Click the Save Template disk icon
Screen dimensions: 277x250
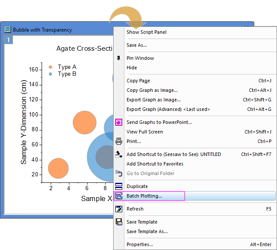pyautogui.click(x=119, y=222)
